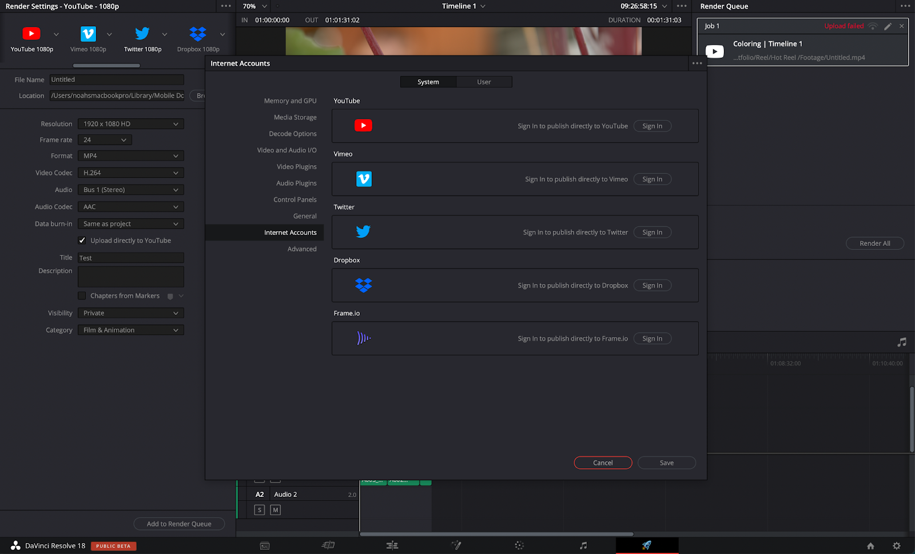Sign In to Frame.io account
This screenshot has width=915, height=554.
[653, 338]
